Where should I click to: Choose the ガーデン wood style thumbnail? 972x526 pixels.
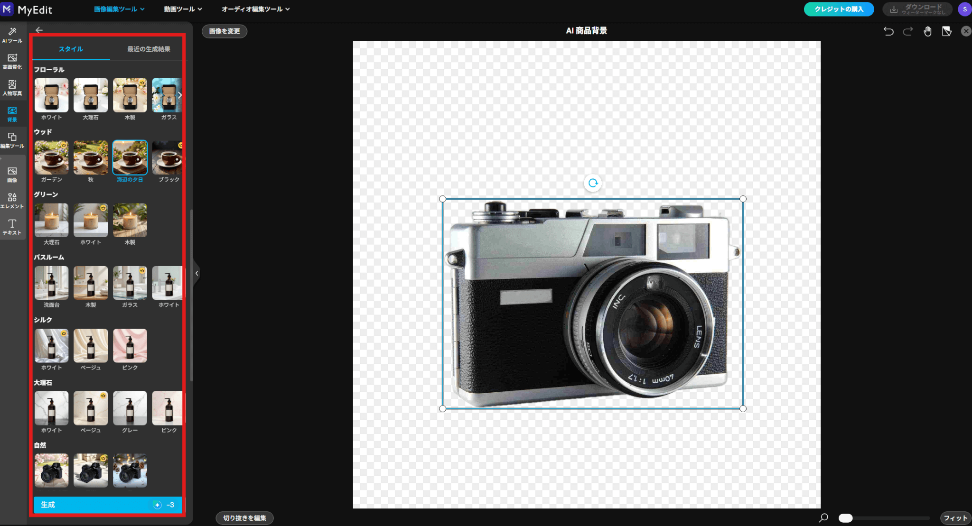click(x=51, y=157)
